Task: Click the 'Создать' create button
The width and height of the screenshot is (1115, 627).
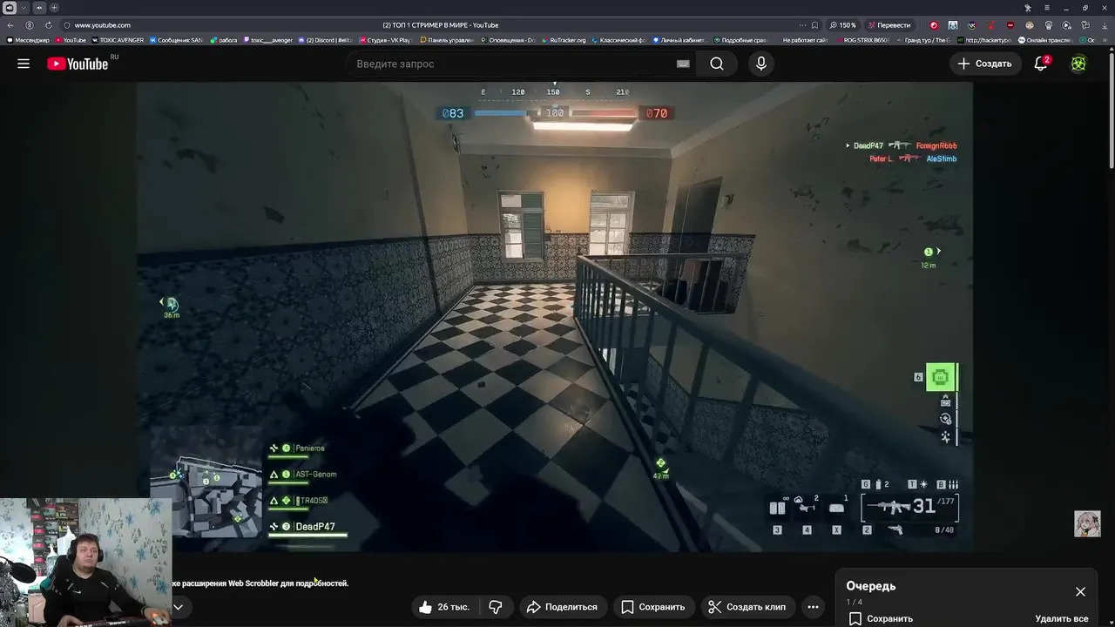Action: click(984, 64)
